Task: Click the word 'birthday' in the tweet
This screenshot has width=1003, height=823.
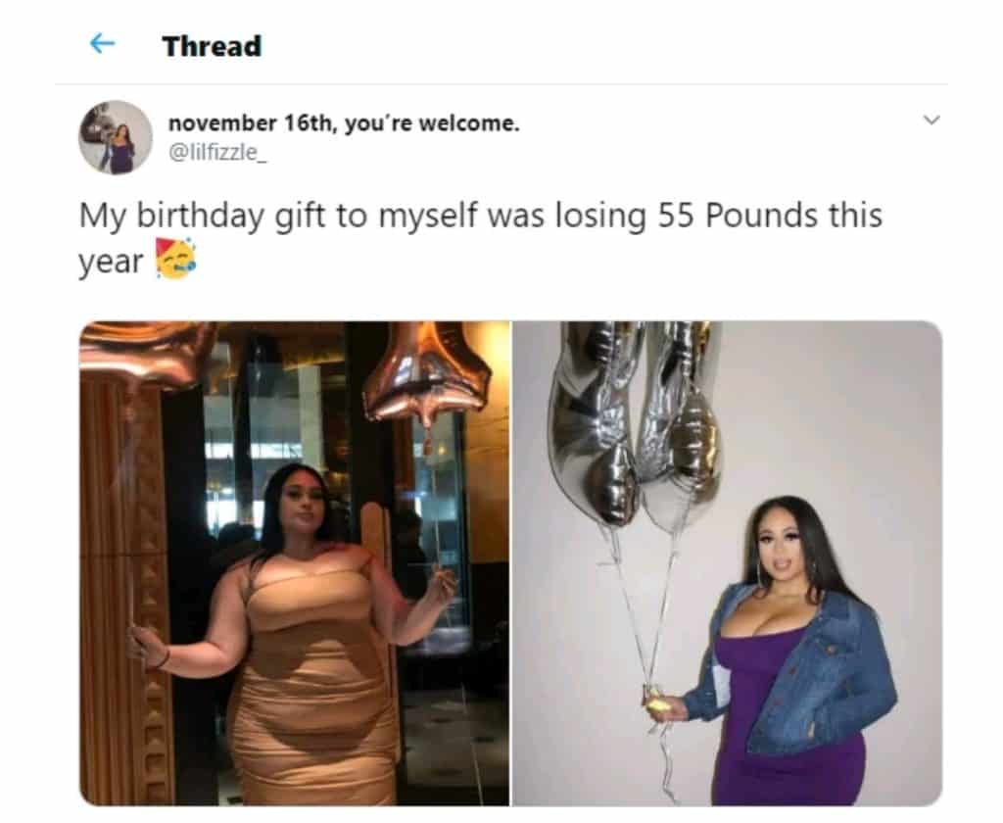Action: [200, 216]
